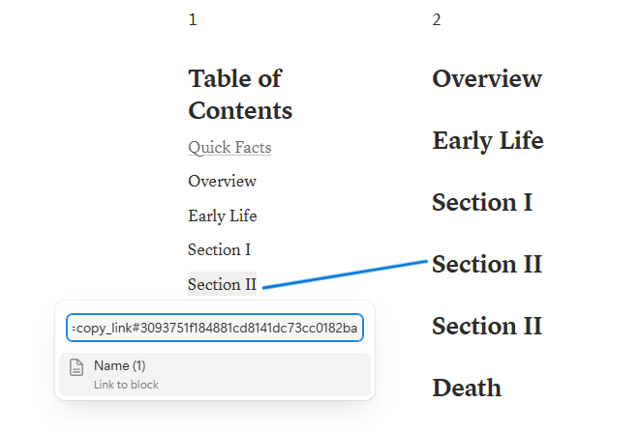Click Overview in the Table of Contents
Image resolution: width=639 pixels, height=432 pixels.
[222, 181]
